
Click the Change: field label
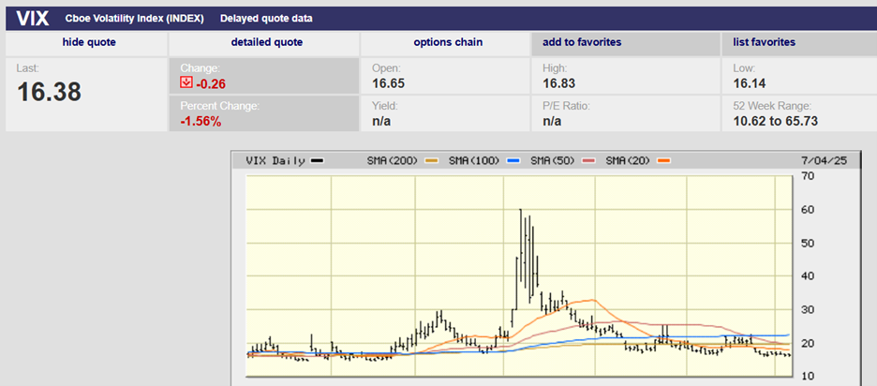click(x=201, y=68)
